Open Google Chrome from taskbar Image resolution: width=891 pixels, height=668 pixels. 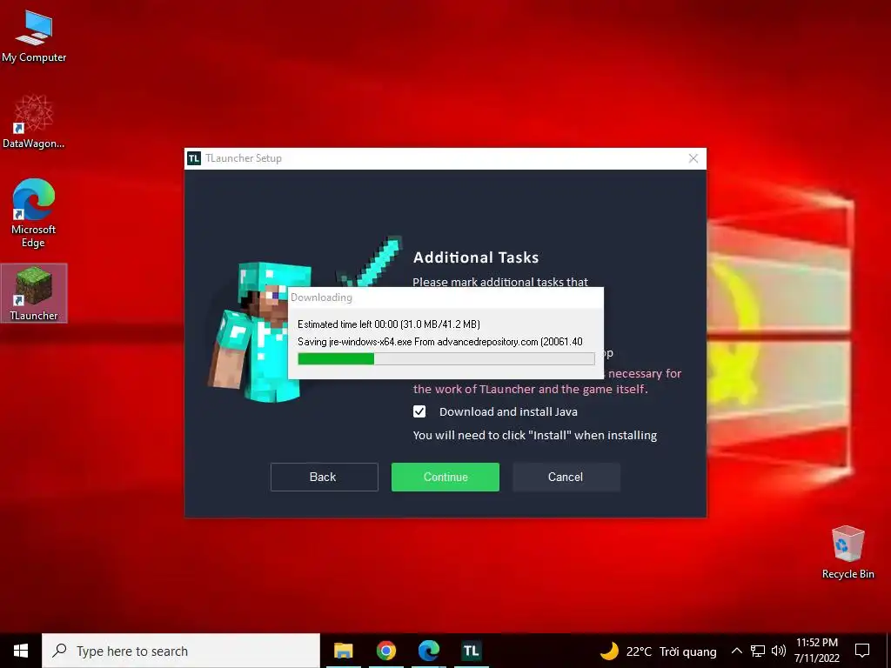385,651
